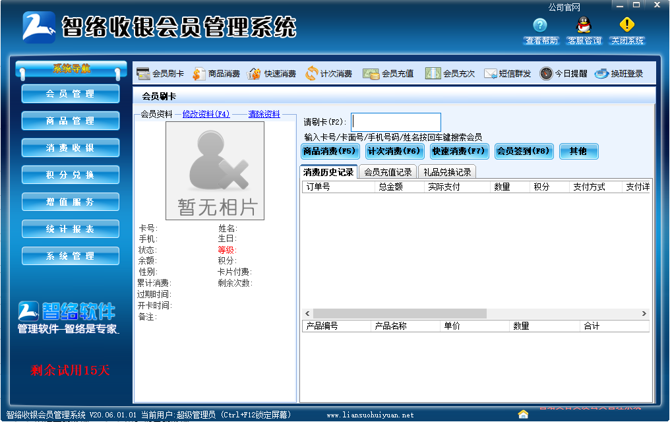This screenshot has width=670, height=422.
Task: Click the horizontal scrollbar left arrow
Action: tap(307, 313)
